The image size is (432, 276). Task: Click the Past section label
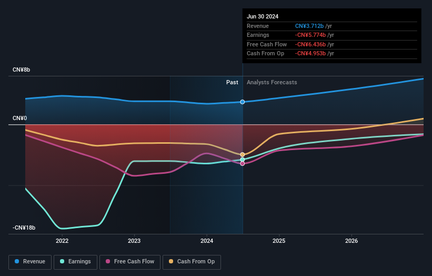[232, 83]
